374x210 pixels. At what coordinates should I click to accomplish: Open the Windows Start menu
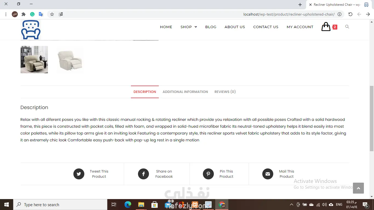coord(7,205)
